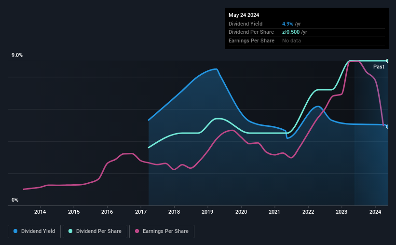The height and width of the screenshot is (245, 396).
Task: Click the blue Dividend Yield legend dot
Action: (x=15, y=231)
